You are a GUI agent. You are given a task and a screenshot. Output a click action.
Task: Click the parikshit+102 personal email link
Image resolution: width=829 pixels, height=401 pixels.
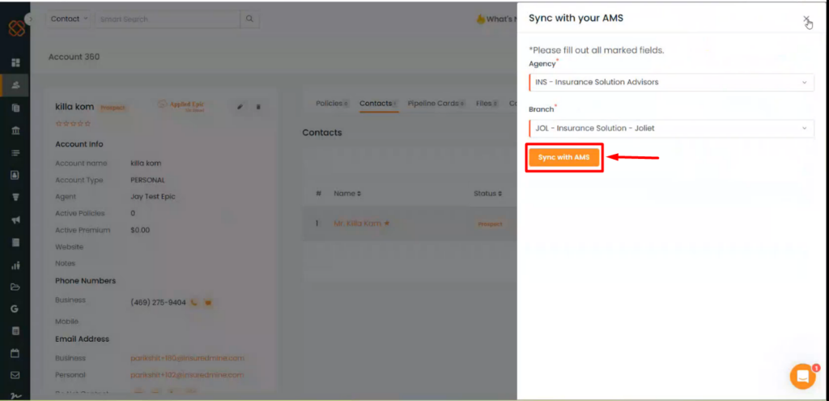click(187, 375)
